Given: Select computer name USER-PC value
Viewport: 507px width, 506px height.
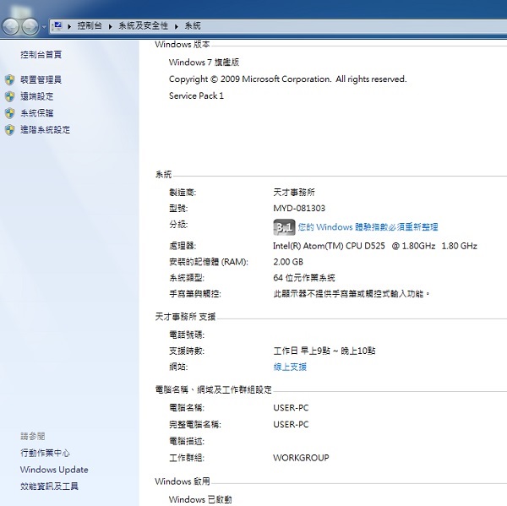Looking at the screenshot, I should click(291, 408).
